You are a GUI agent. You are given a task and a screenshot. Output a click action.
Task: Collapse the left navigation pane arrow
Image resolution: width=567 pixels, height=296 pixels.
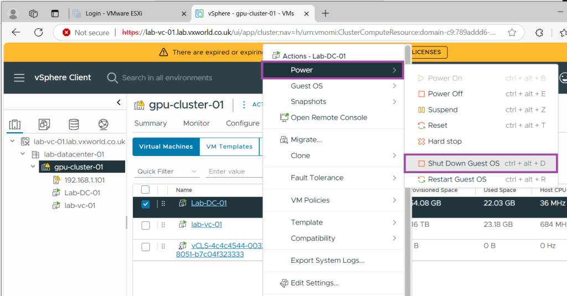(118, 102)
